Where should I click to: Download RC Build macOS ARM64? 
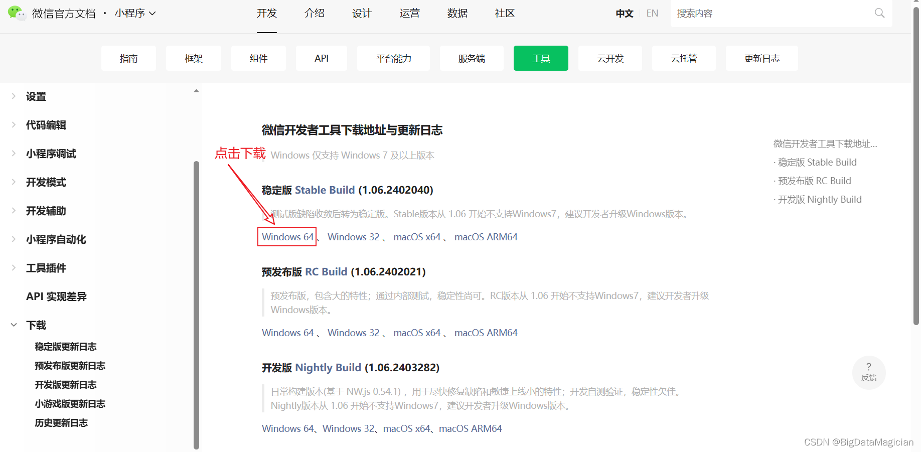coord(486,333)
